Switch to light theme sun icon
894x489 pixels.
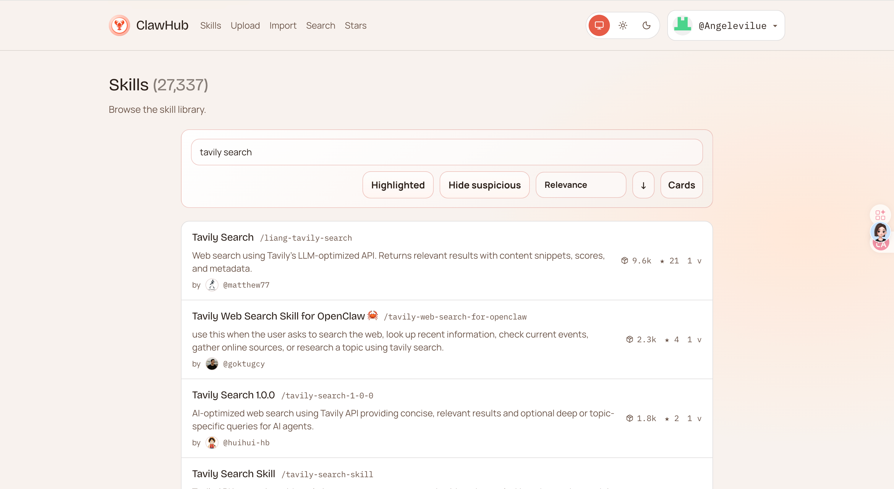[623, 25]
